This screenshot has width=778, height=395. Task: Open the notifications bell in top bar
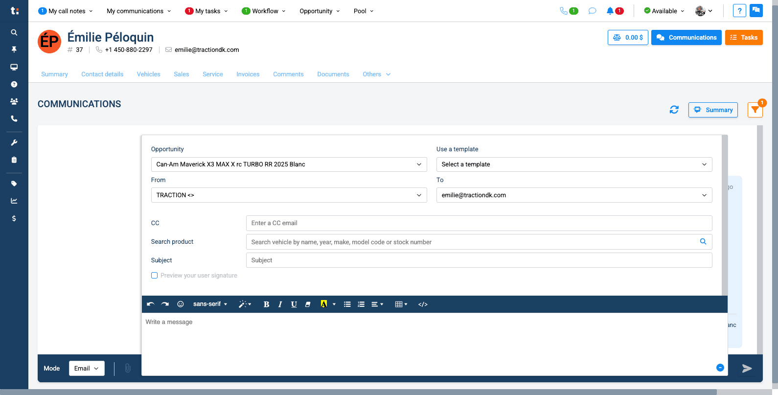pos(610,11)
